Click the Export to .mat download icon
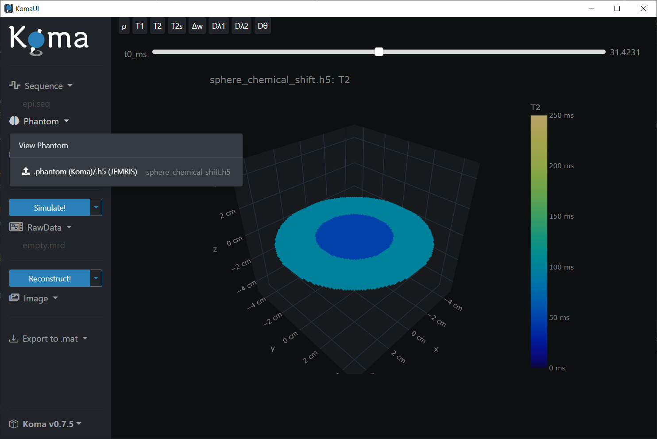 coord(14,339)
